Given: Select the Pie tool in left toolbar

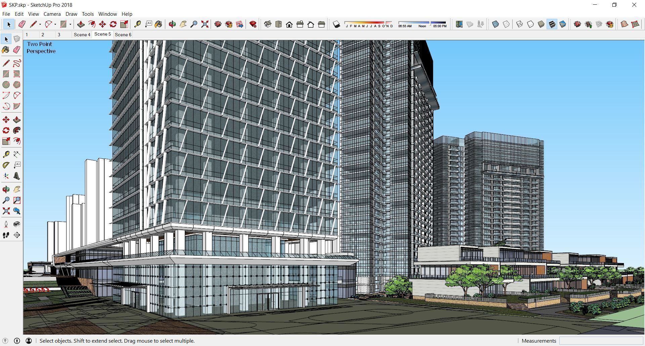Looking at the screenshot, I should tap(17, 106).
